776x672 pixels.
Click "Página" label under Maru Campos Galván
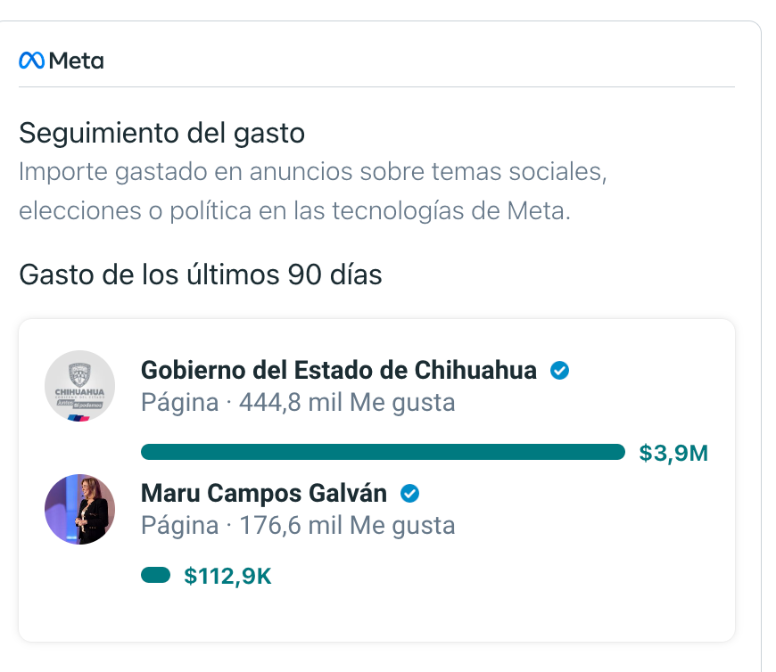tap(179, 526)
